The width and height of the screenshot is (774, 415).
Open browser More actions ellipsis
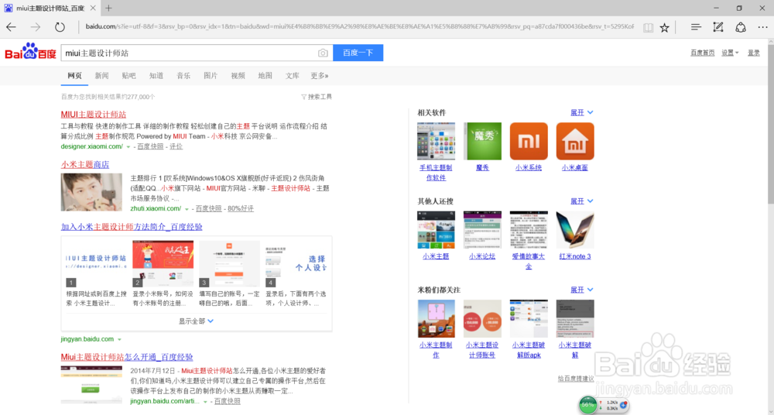(x=762, y=27)
